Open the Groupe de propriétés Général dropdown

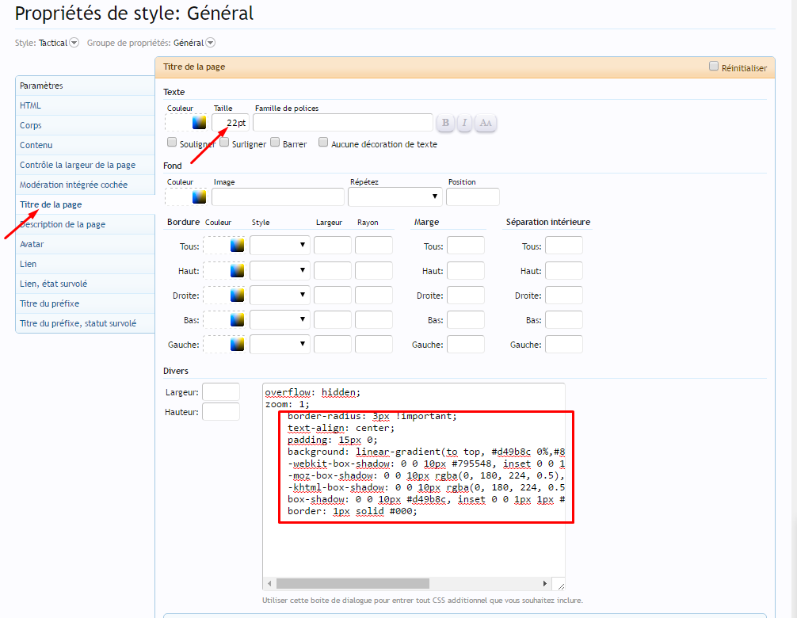(210, 43)
